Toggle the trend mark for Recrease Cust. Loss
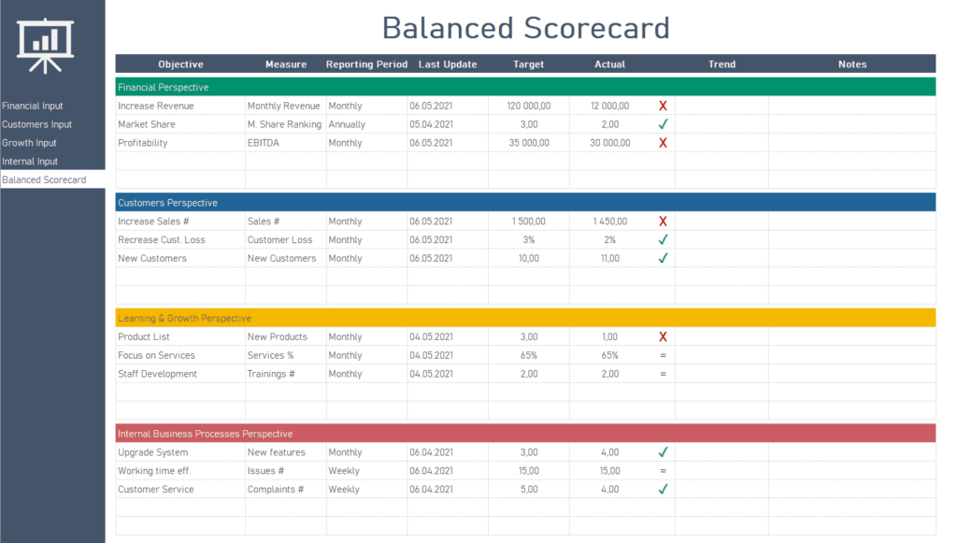This screenshot has width=957, height=543. click(x=663, y=239)
